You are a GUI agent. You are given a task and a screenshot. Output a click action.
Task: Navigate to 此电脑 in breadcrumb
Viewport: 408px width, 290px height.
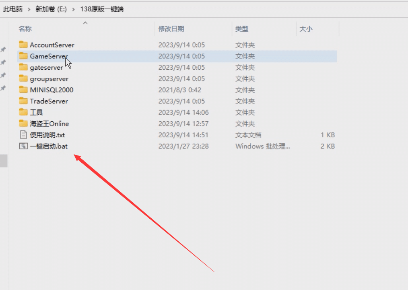pos(13,9)
